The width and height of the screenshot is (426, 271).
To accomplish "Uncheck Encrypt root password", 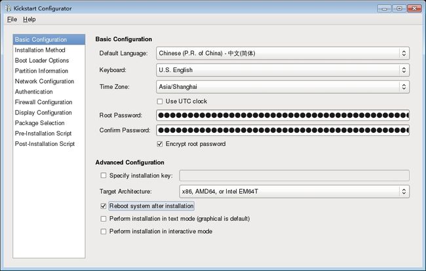I will (160, 144).
